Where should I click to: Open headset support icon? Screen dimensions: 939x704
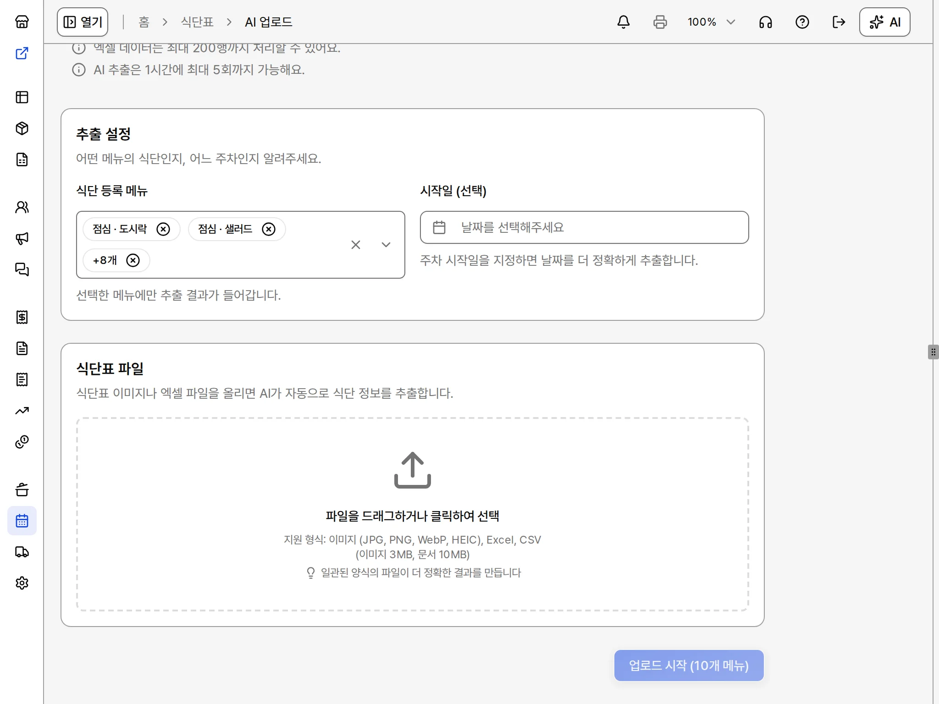[766, 22]
